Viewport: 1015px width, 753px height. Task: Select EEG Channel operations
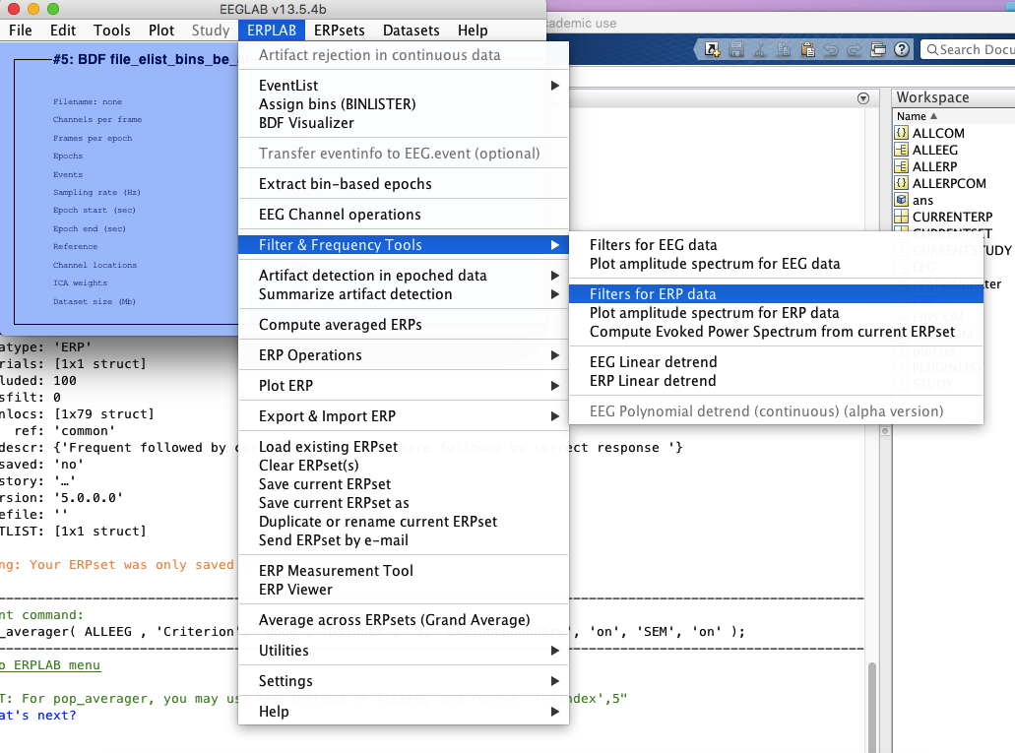coord(404,215)
